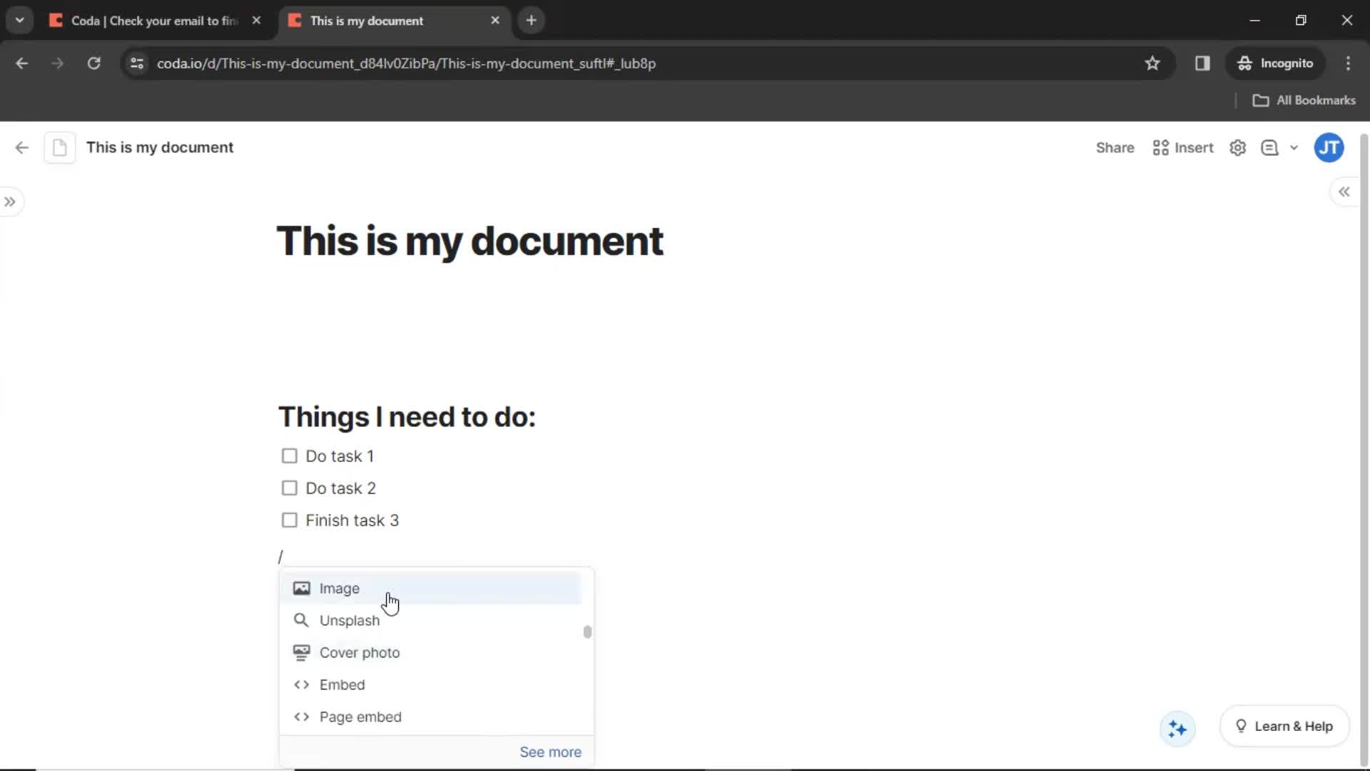This screenshot has height=771, width=1370.
Task: Enable checkbox for Finish task 3
Action: [x=289, y=520]
